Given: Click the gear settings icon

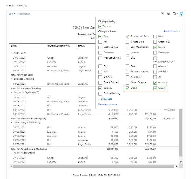Looking at the screenshot, I should click(182, 14).
